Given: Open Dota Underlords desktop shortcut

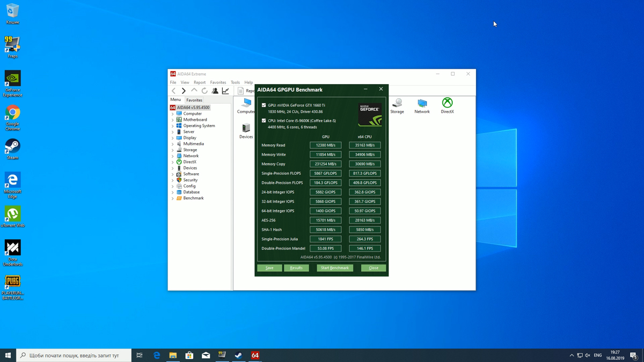Looking at the screenshot, I should (12, 253).
